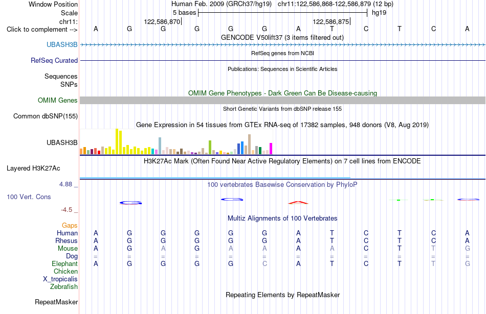Viewport: 486px width, 314px height.
Task: Click the 'Click to complement -->' label
Action: tap(42, 30)
